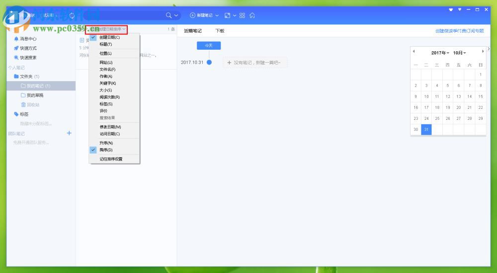
Task: Choose sort by 网址(U)
Action: coord(114,63)
